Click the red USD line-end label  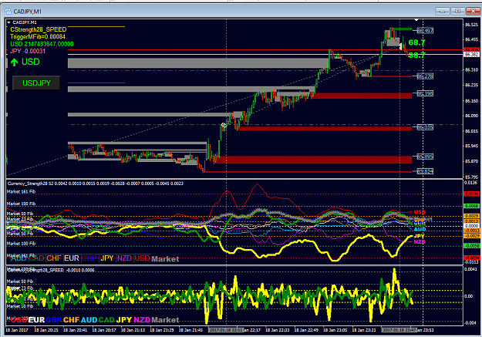tap(420, 212)
